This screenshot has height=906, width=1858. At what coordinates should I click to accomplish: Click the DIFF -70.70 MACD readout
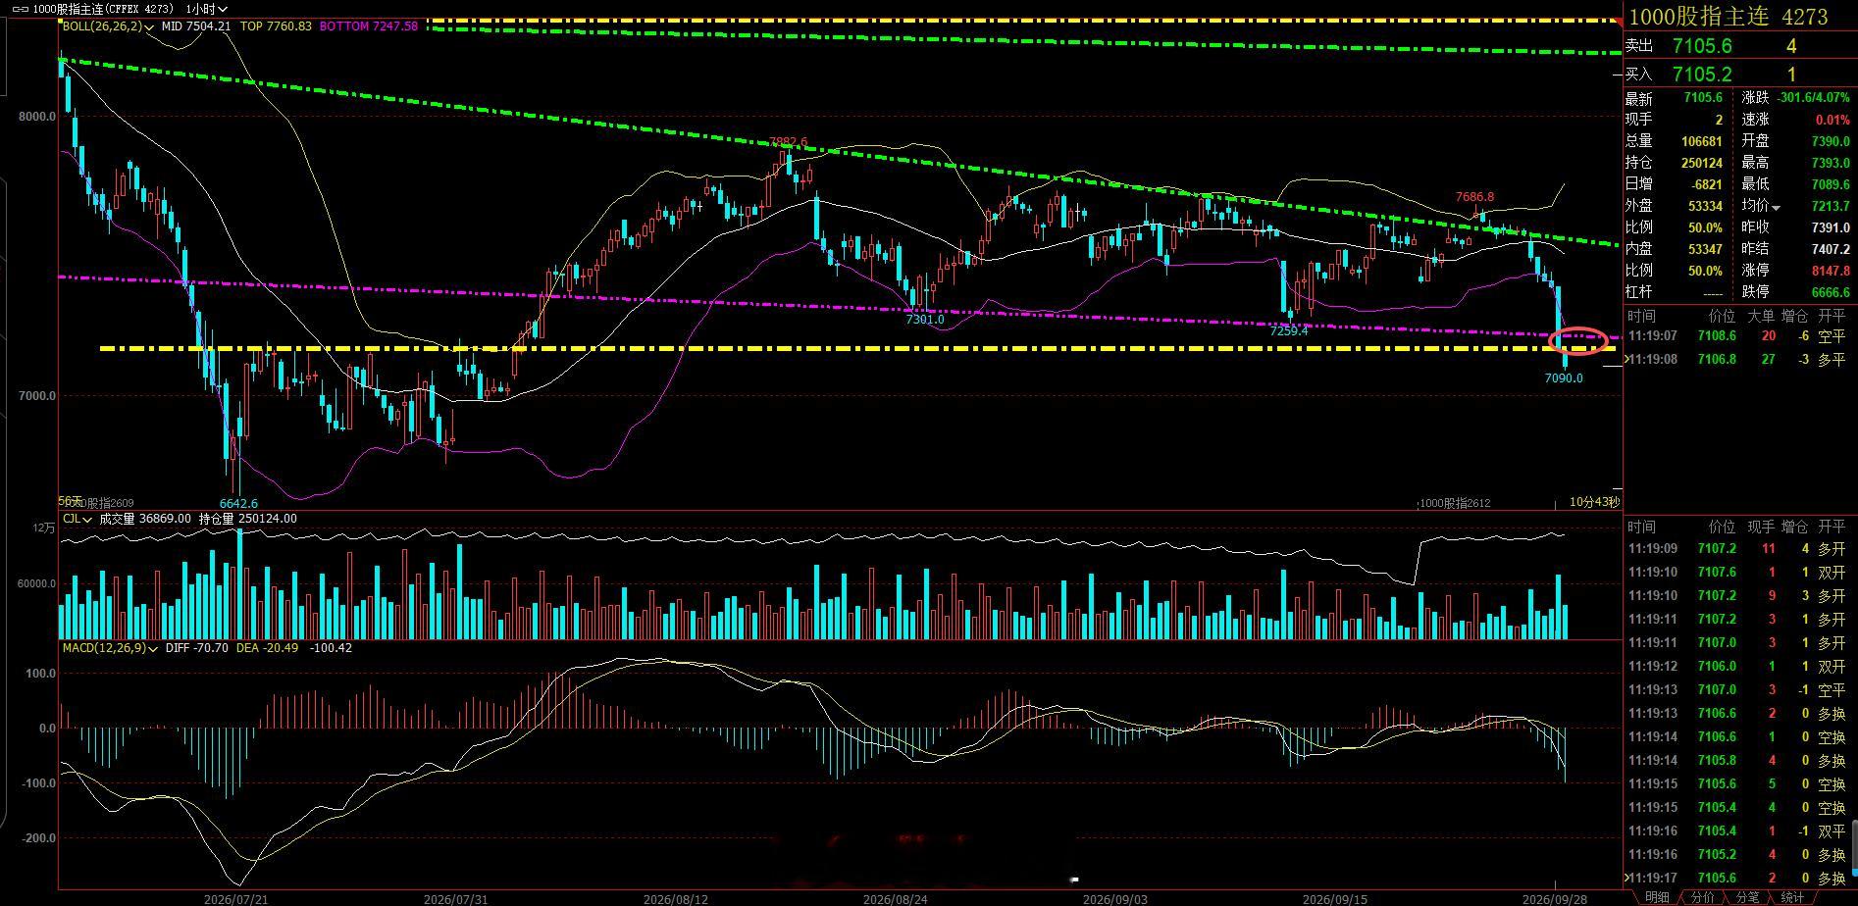pos(197,648)
